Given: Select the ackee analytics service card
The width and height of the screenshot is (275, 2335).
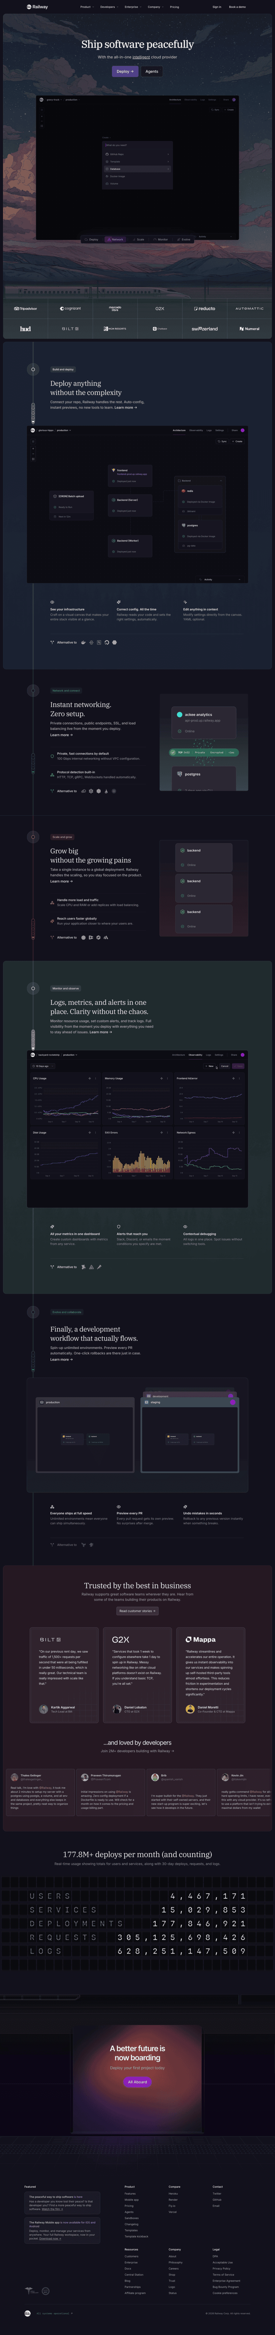Looking at the screenshot, I should (203, 722).
